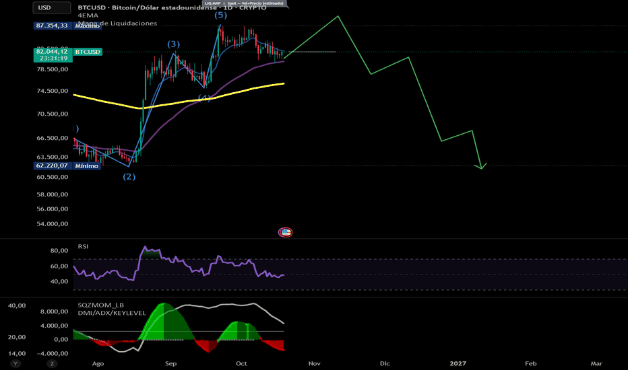Click the Mar label on time axis
The height and width of the screenshot is (370, 628).
point(596,363)
